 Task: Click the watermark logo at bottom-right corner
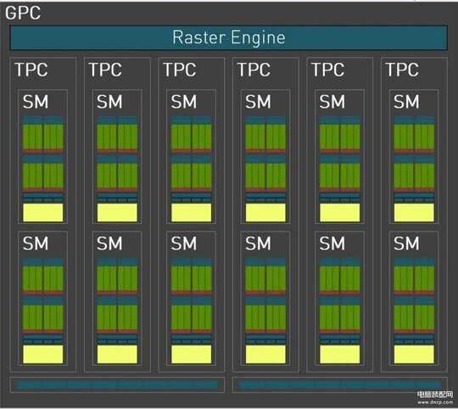(435, 398)
